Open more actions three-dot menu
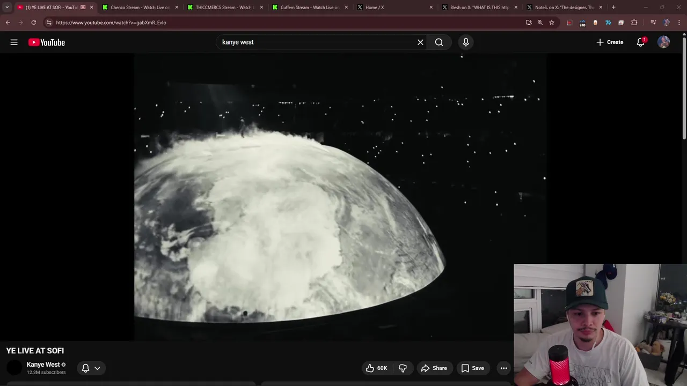This screenshot has width=687, height=386. [503, 368]
